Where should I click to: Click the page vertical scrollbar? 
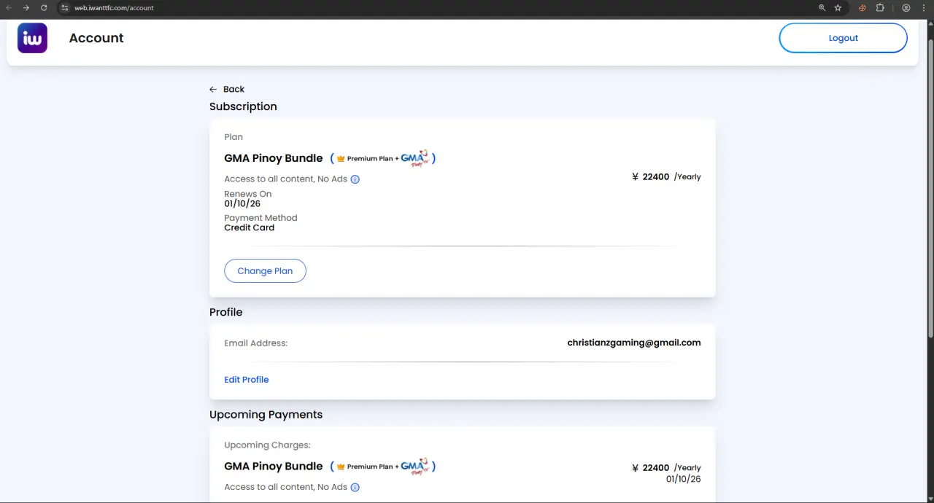tap(930, 190)
